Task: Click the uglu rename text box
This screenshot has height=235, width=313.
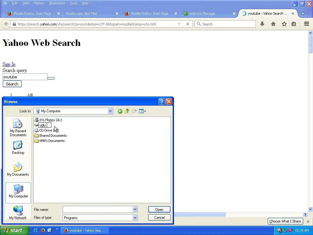Action: [x=45, y=125]
